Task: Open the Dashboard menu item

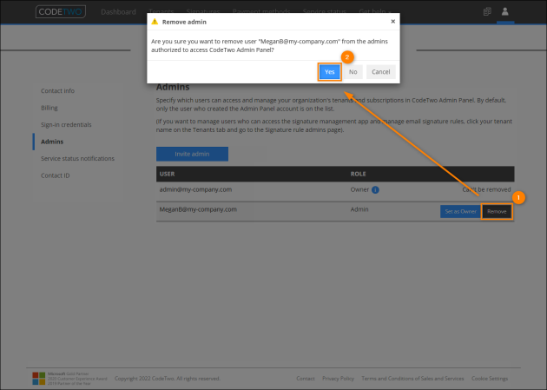Action: (x=118, y=12)
